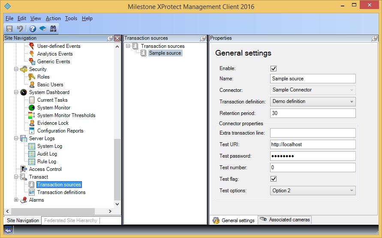
Task: Collapse Transaction sources root node
Action: (x=128, y=46)
